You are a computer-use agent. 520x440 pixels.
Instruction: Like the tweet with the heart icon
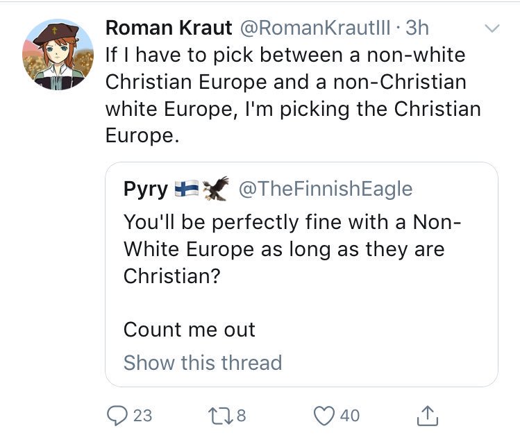pyautogui.click(x=324, y=415)
